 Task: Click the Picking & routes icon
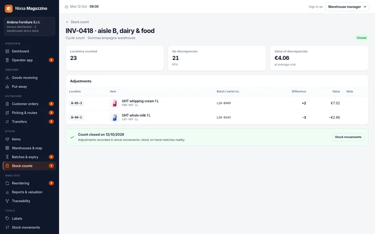point(7,113)
